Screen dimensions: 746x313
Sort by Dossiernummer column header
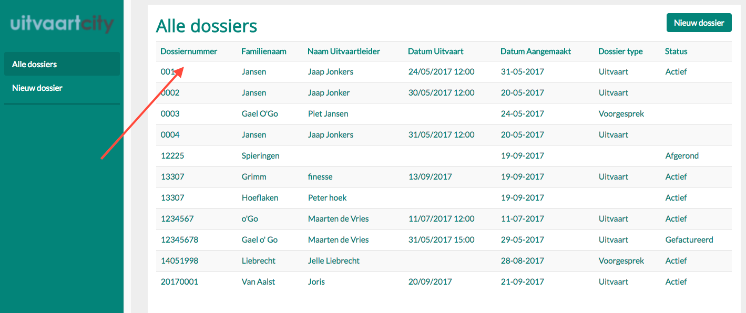189,51
